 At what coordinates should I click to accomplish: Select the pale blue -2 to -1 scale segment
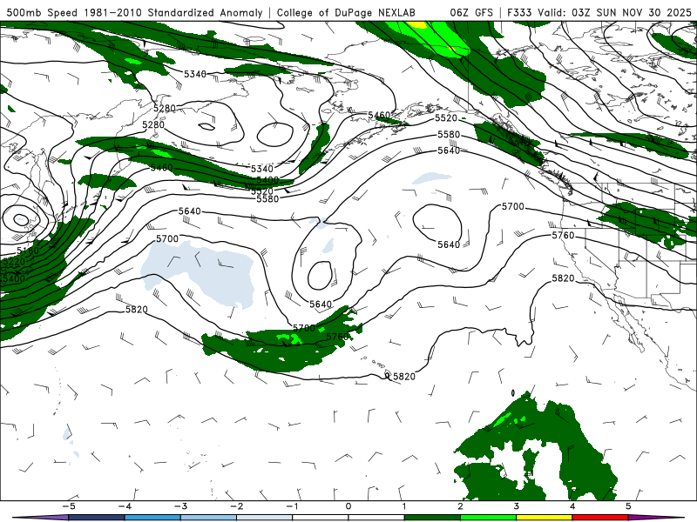tap(265, 518)
